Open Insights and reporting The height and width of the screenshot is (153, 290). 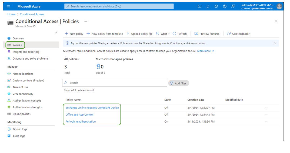tap(26, 52)
